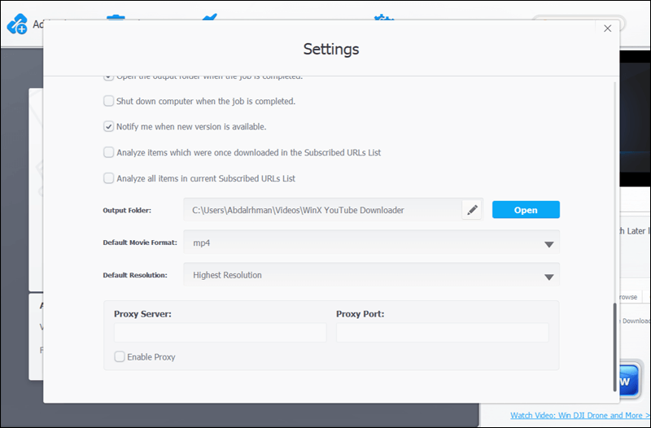The width and height of the screenshot is (651, 428).
Task: Enable 'Analyze items which were once downloaded' option
Action: [108, 152]
